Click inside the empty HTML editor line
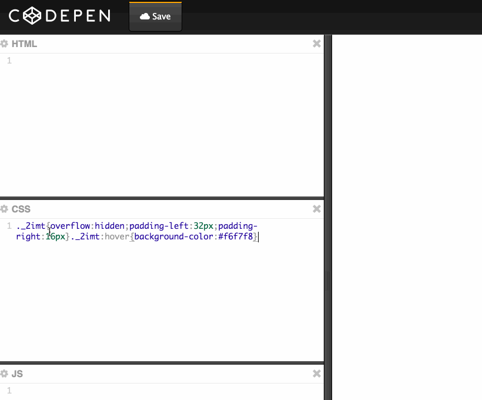482x400 pixels. [x=169, y=61]
